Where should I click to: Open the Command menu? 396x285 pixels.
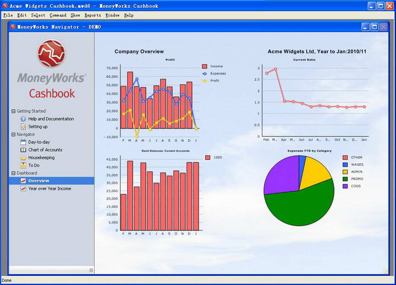pyautogui.click(x=58, y=15)
